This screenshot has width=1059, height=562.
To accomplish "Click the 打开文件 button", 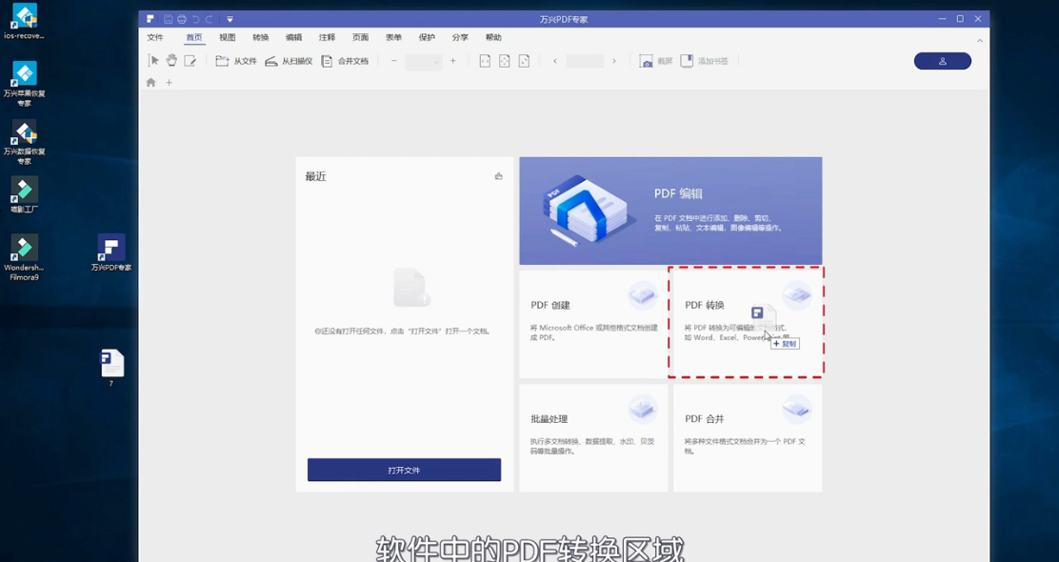I will click(404, 471).
